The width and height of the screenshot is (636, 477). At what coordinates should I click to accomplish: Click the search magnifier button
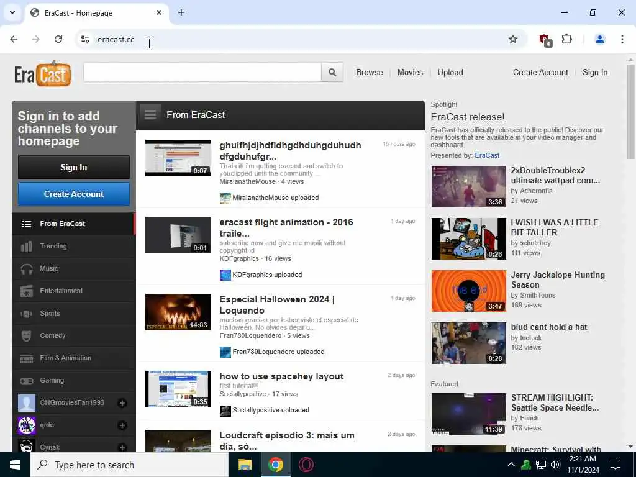[332, 72]
